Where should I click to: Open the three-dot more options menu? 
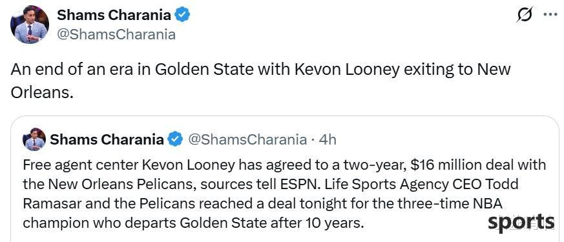550,15
